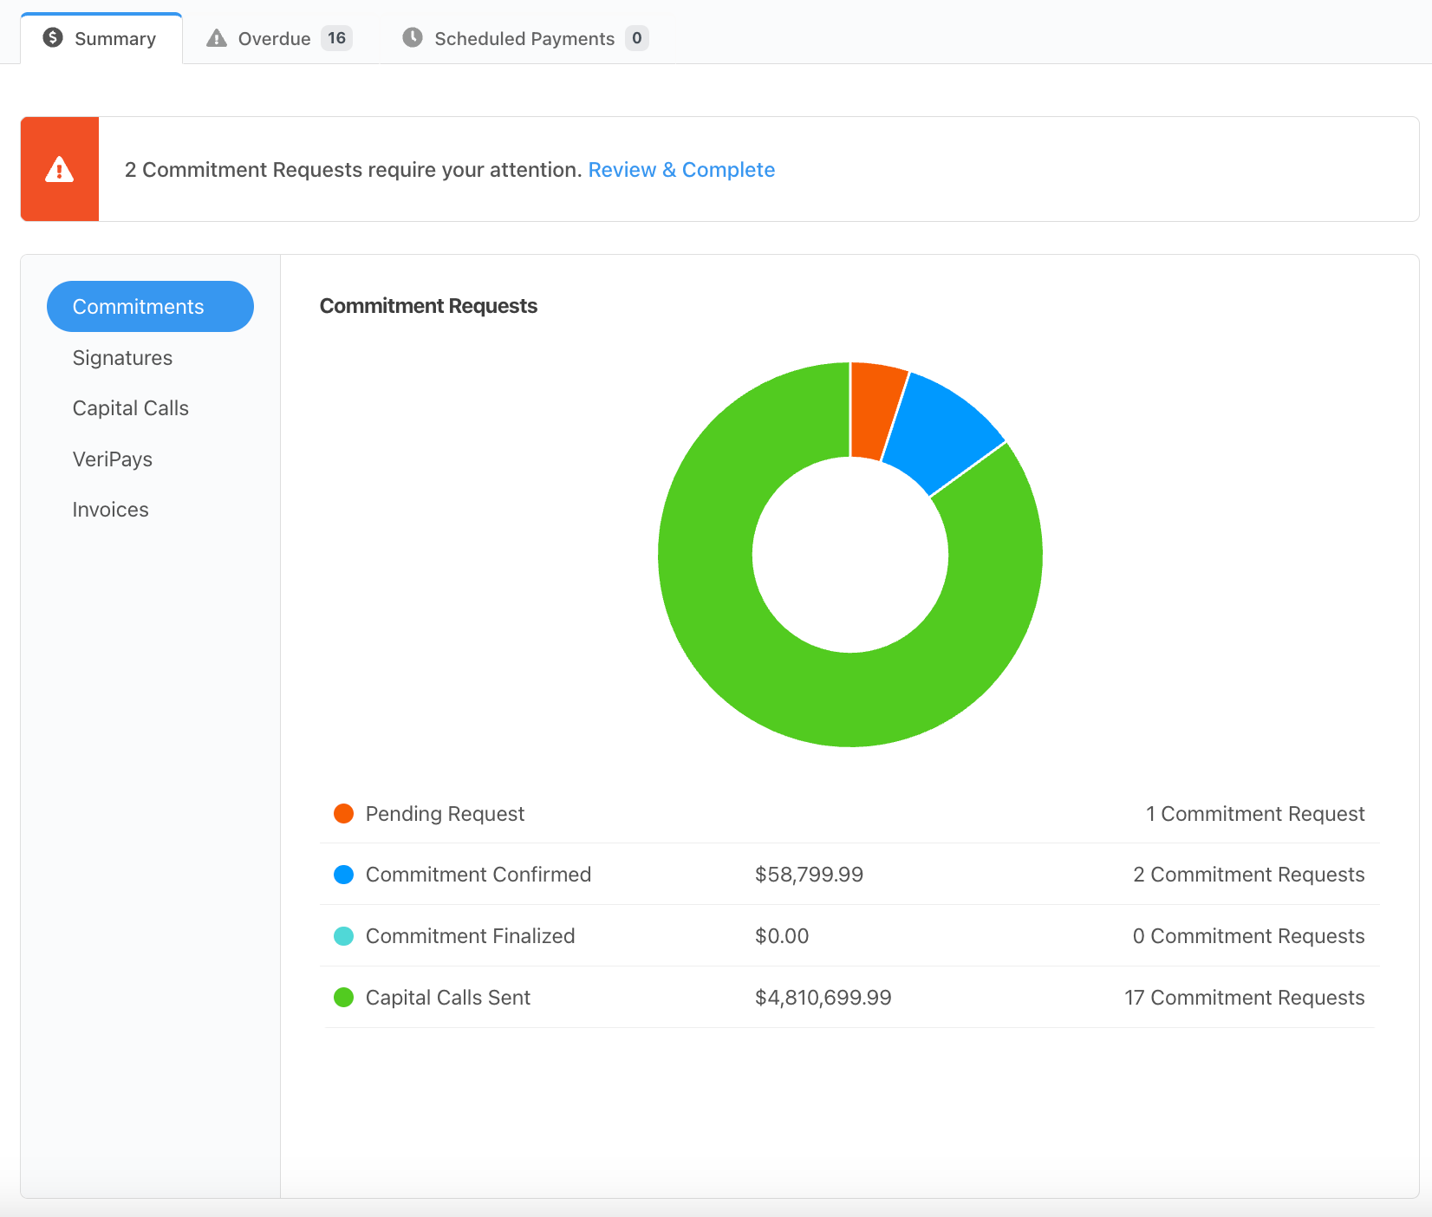Open the Invoices section
Screen dimensions: 1432x1217
pos(110,509)
